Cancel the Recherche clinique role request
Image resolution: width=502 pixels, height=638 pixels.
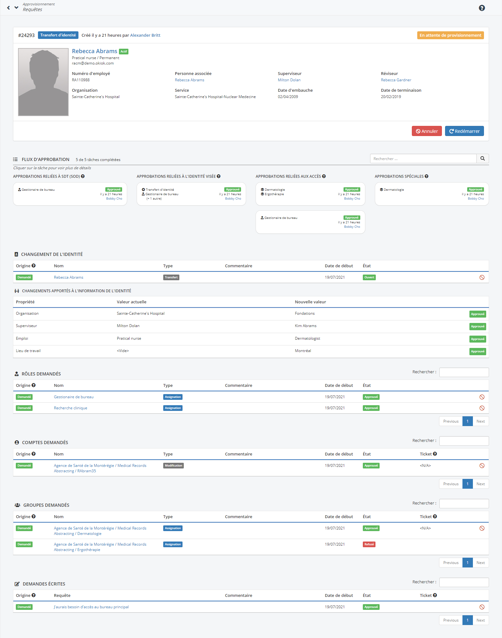tap(482, 408)
